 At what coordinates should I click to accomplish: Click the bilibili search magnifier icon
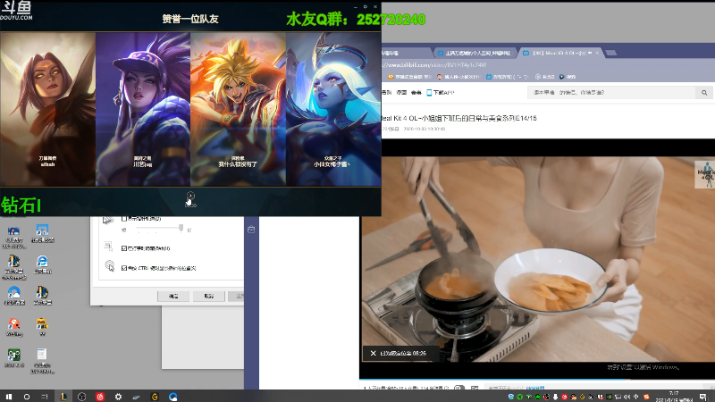click(x=704, y=93)
